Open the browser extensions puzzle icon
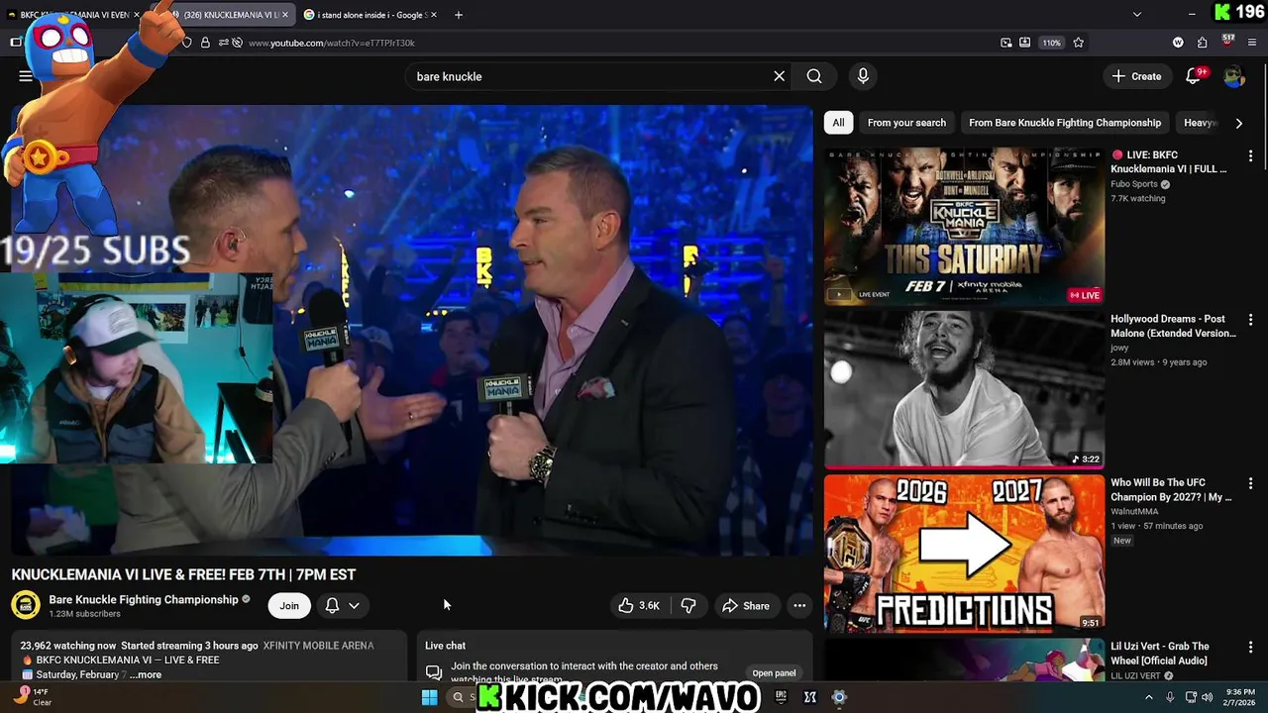The height and width of the screenshot is (713, 1268). point(1202,43)
